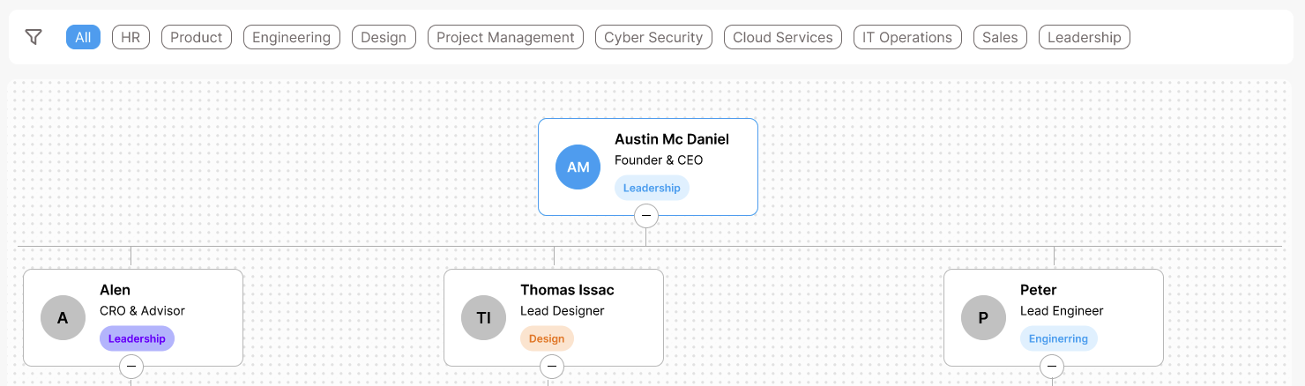
Task: Show Cyber Security team members
Action: click(x=653, y=37)
